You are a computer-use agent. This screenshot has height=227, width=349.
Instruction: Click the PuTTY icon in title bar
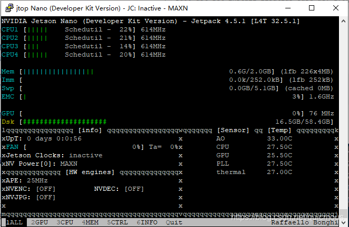[x=9, y=8]
